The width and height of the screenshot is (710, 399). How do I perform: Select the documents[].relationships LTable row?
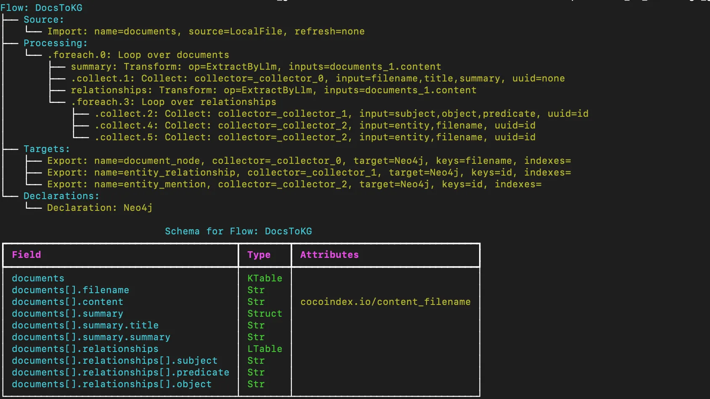point(85,349)
